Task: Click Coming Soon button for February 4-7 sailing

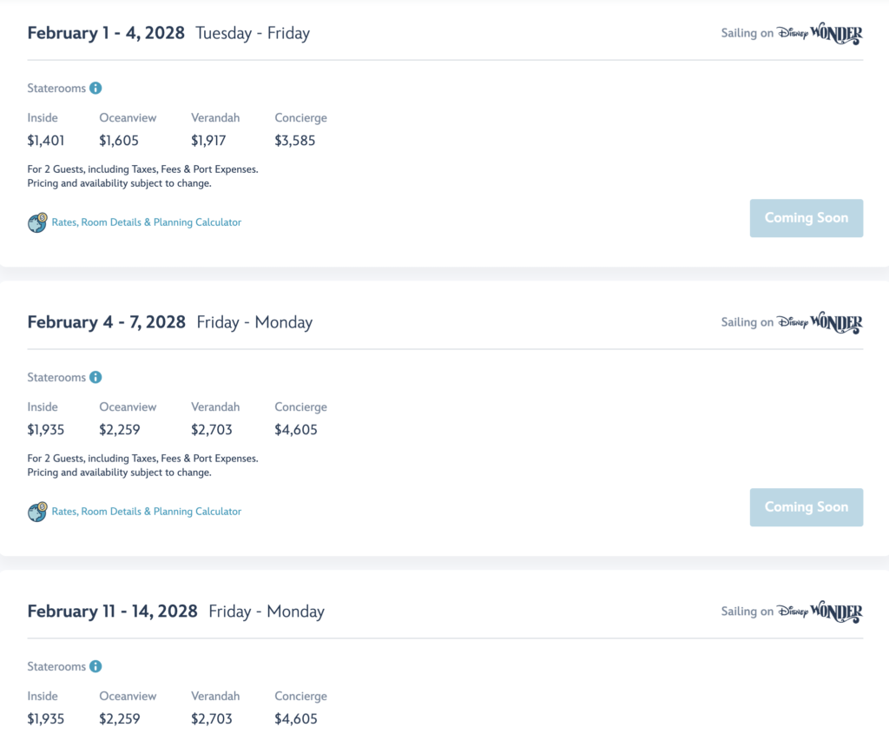Action: coord(807,507)
